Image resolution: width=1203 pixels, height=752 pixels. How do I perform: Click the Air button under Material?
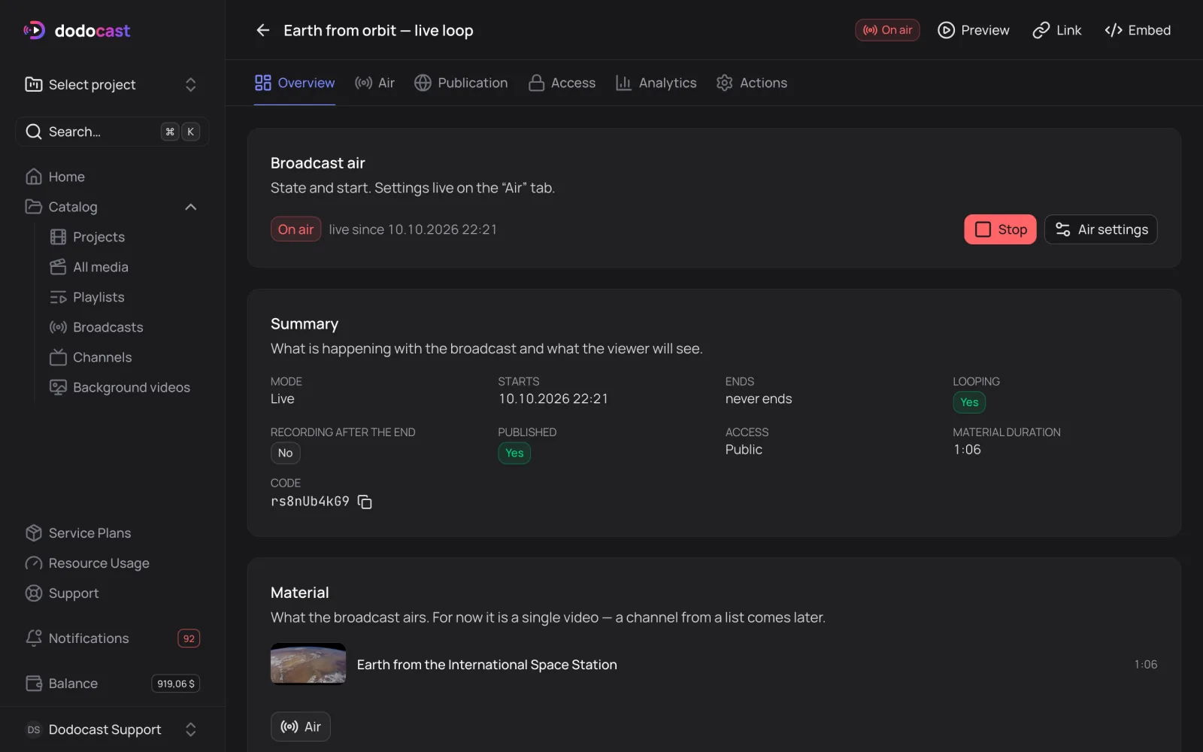coord(301,726)
